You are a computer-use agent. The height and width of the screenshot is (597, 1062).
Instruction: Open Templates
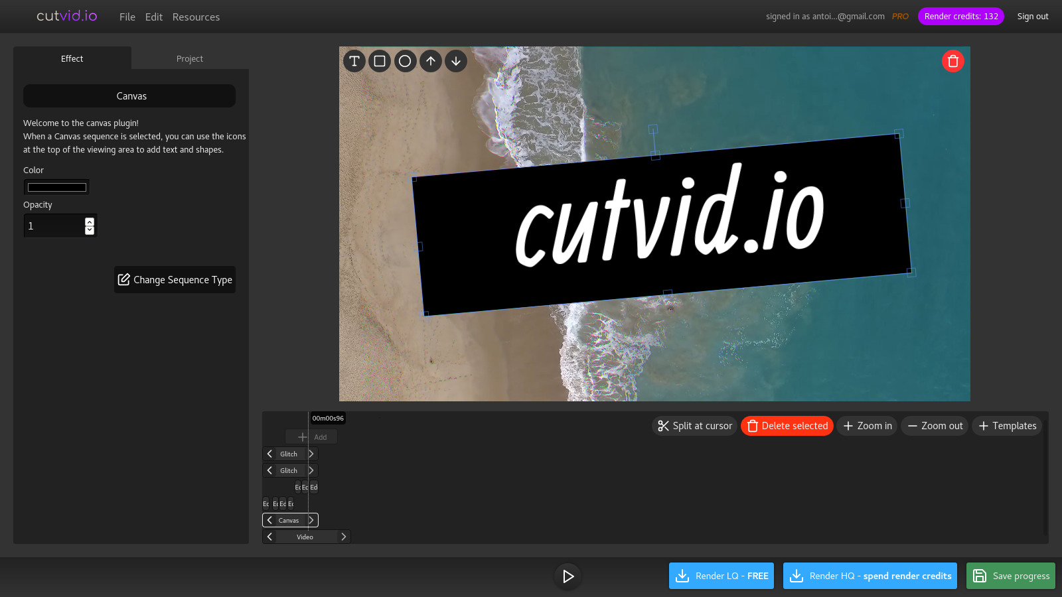click(1007, 426)
